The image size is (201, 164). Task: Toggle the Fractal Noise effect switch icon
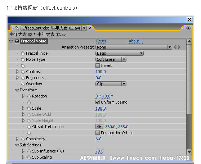(x=17, y=41)
